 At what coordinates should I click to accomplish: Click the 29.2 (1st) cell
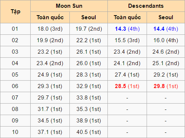[166, 75]
